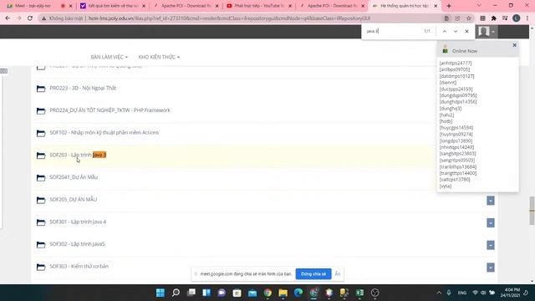The height and width of the screenshot is (301, 535).
Task: Toggle the left sidebar panel icon
Action: coord(3,71)
